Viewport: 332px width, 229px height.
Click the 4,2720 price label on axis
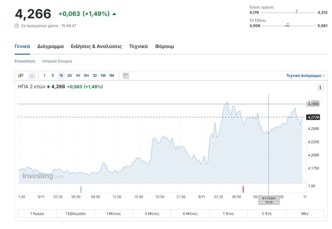click(313, 117)
